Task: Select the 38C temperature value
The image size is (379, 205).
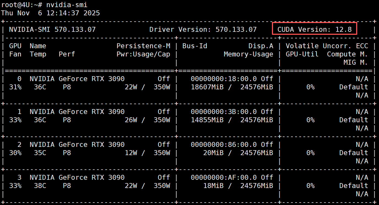Action: (40, 186)
